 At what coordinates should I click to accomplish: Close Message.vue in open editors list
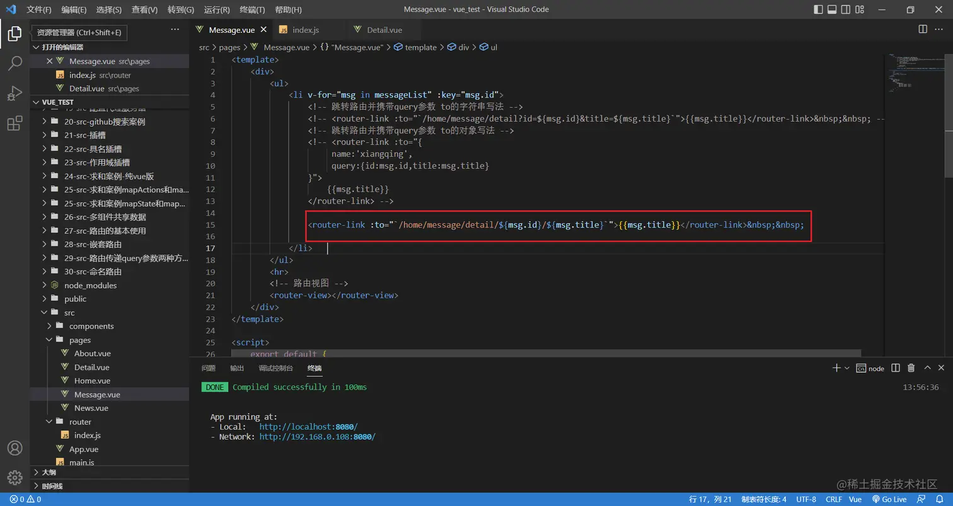tap(50, 61)
